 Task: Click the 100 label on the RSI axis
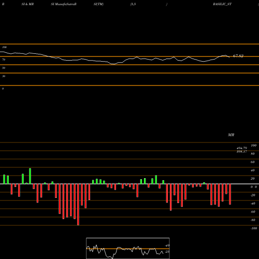pos(4,47)
